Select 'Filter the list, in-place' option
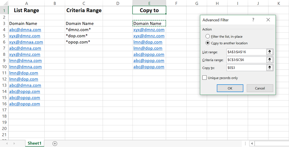289x147 pixels. coord(208,36)
